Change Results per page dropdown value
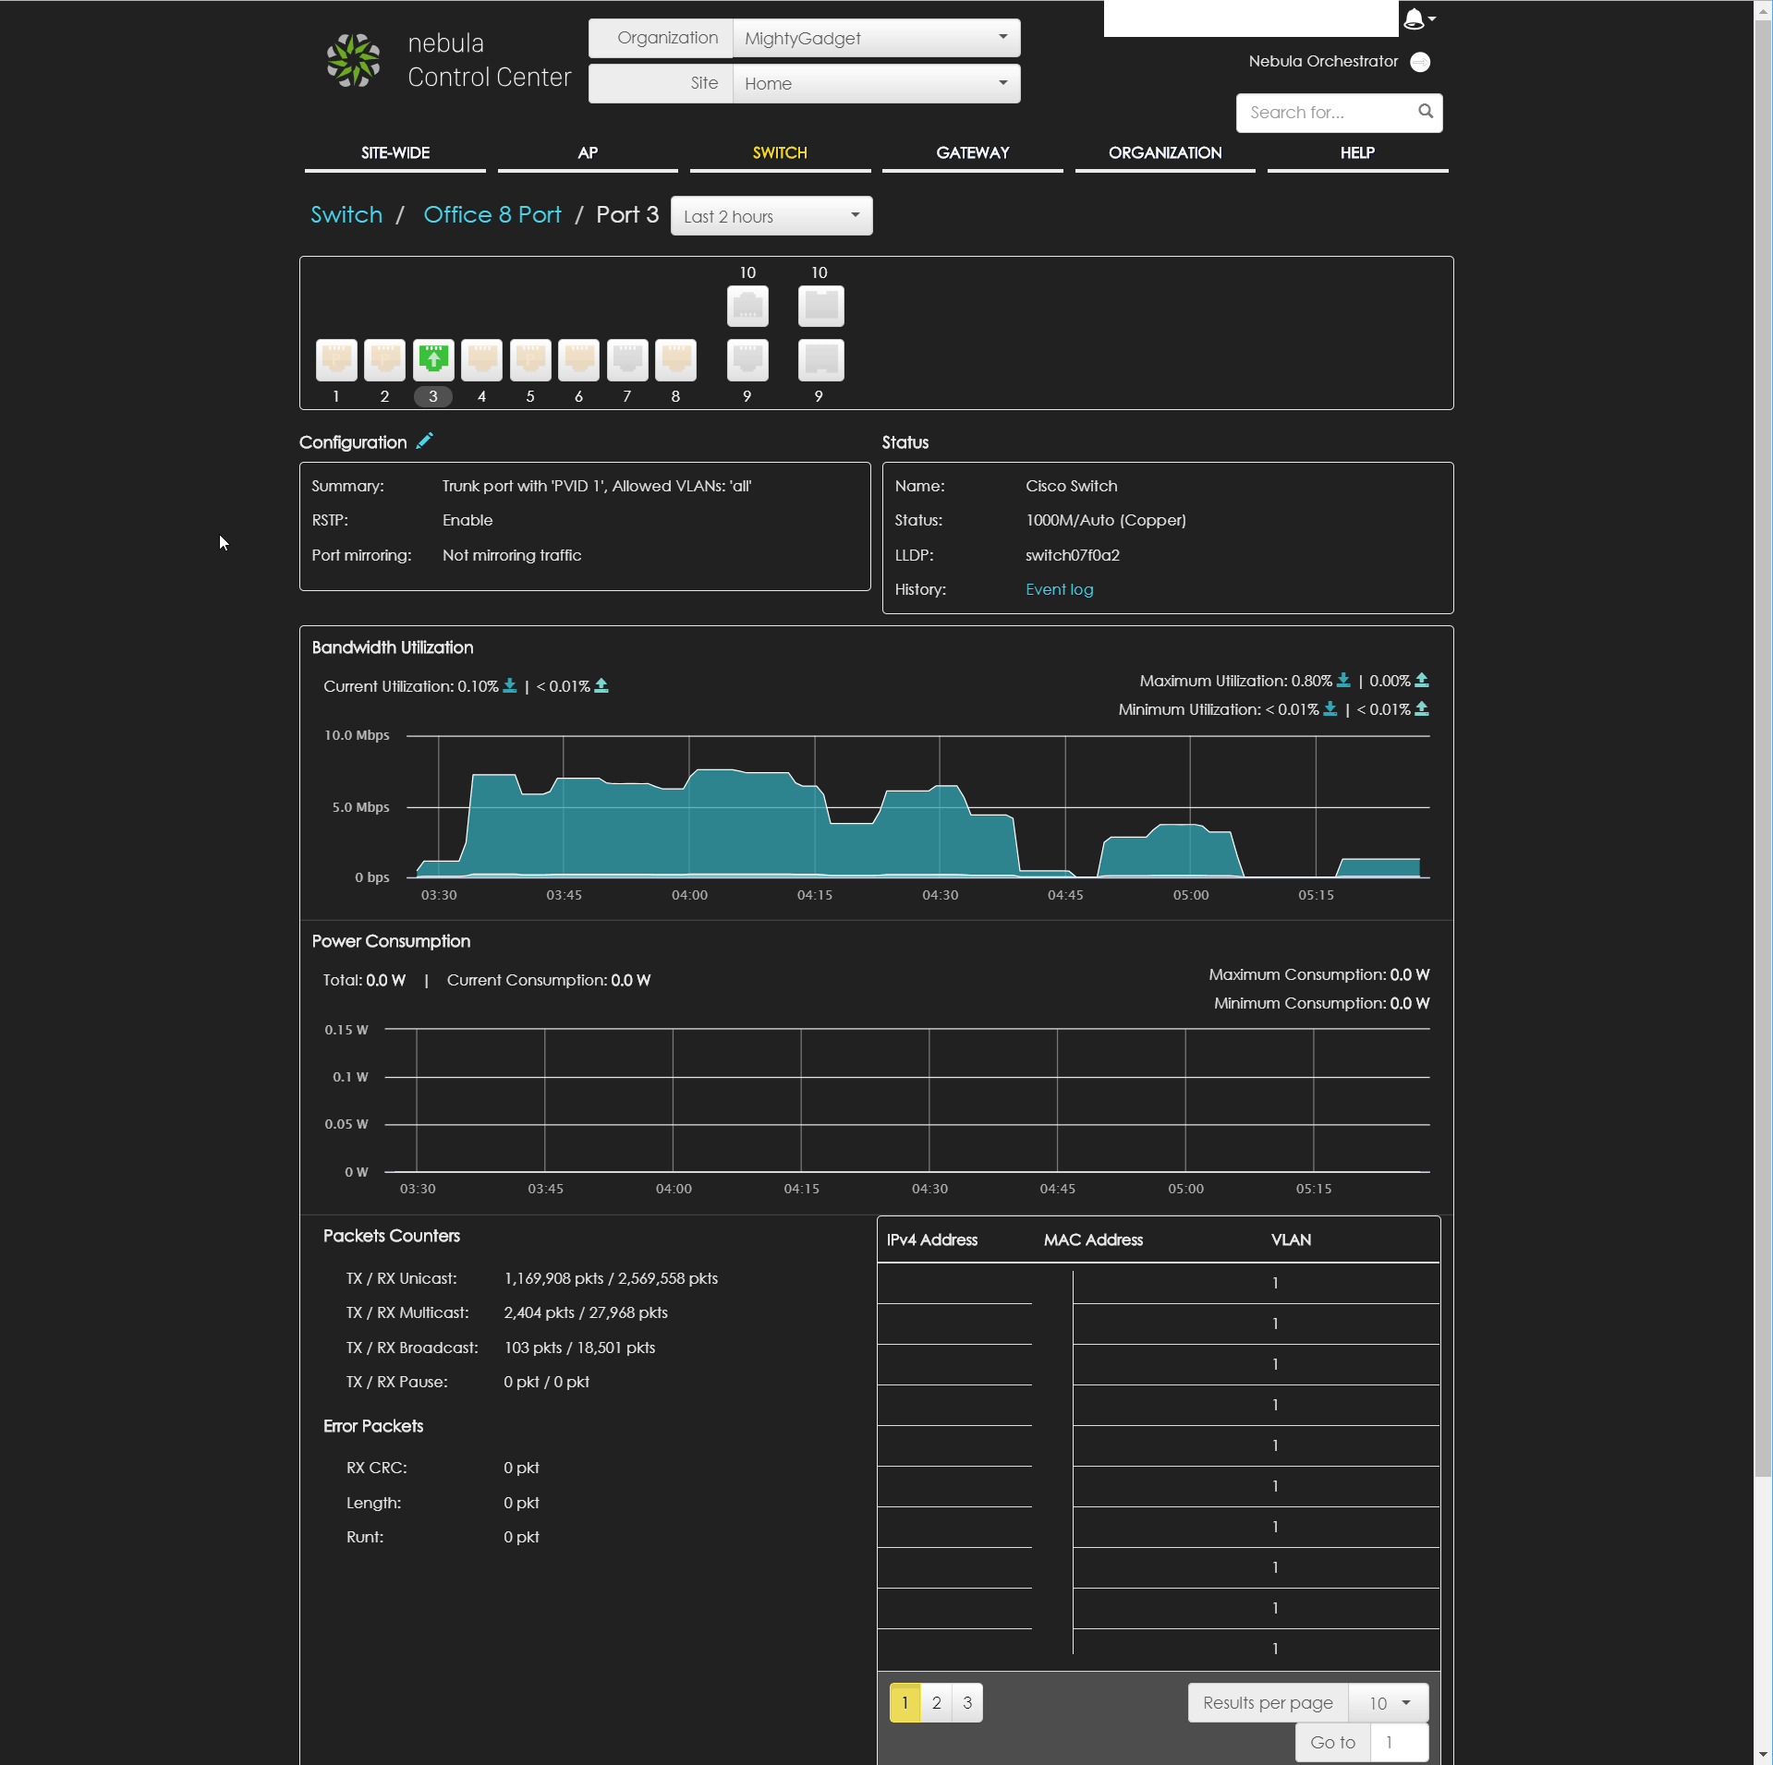Screen dimensions: 1773x1765 pos(1388,1702)
